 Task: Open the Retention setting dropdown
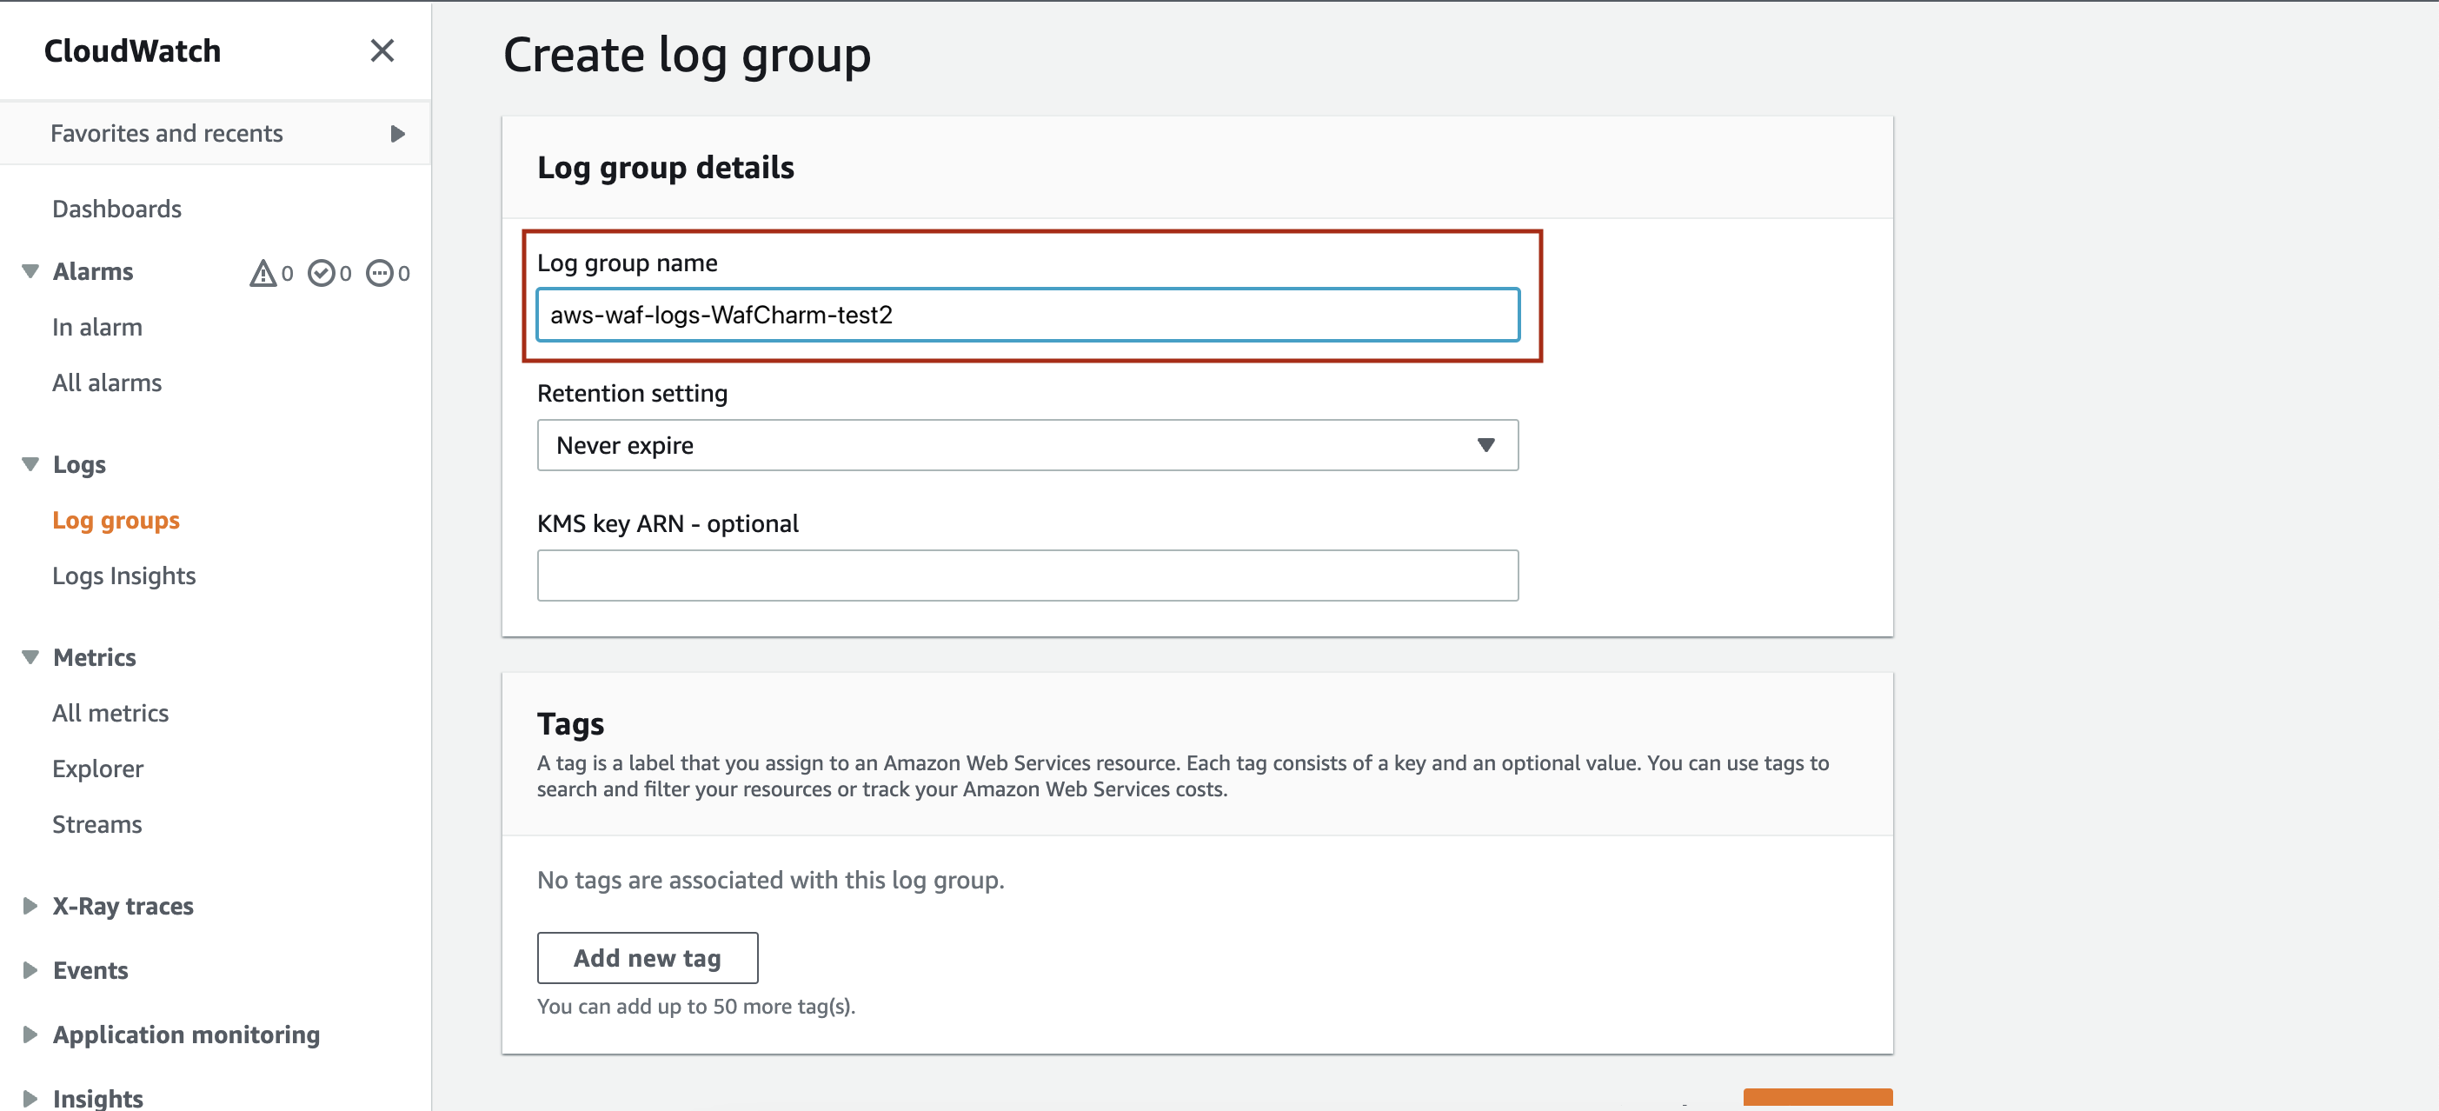(1027, 445)
